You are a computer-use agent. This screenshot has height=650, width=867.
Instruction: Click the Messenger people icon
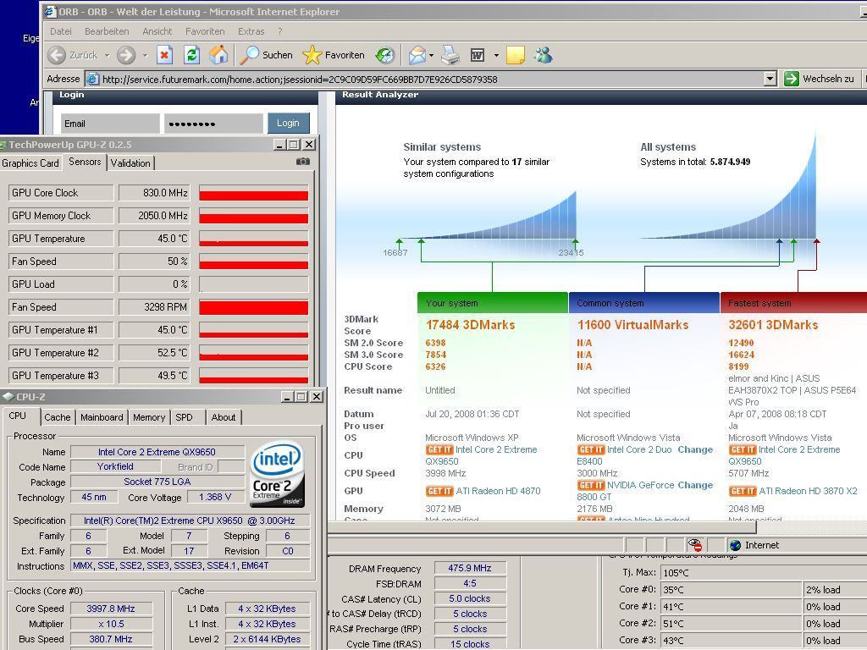(x=544, y=55)
